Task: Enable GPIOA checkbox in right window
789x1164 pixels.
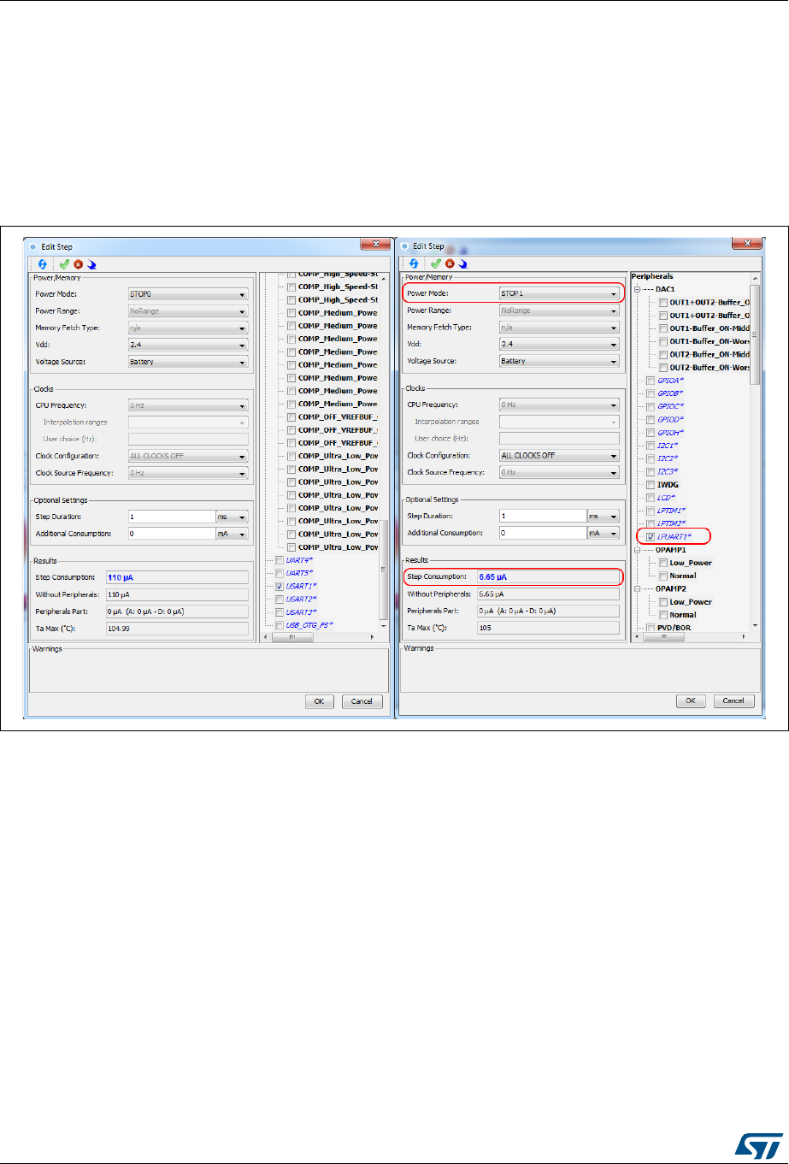Action: point(651,381)
